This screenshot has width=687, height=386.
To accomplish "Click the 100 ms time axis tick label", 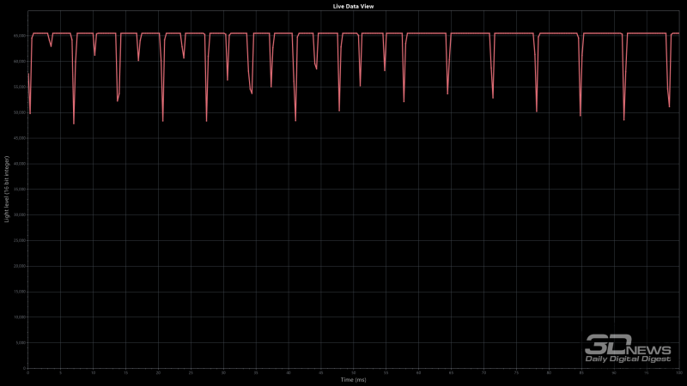I will 678,373.
